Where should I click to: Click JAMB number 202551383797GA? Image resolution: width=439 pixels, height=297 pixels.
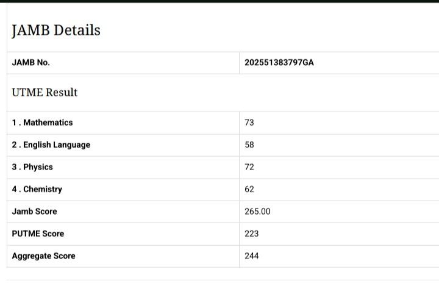279,62
